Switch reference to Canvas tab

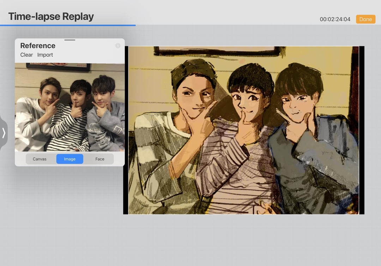click(x=40, y=159)
